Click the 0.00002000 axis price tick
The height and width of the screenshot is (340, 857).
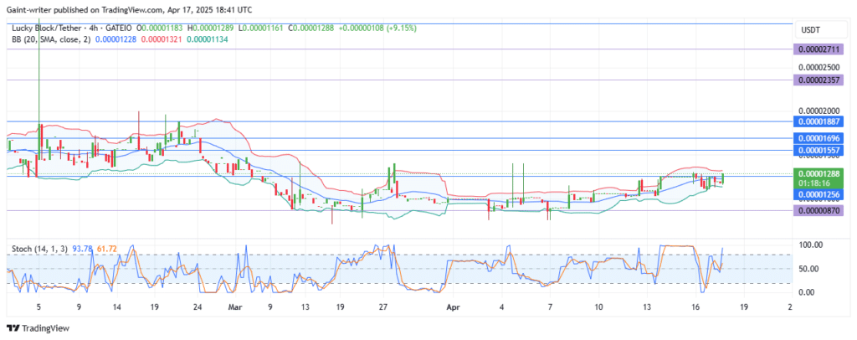tap(819, 111)
